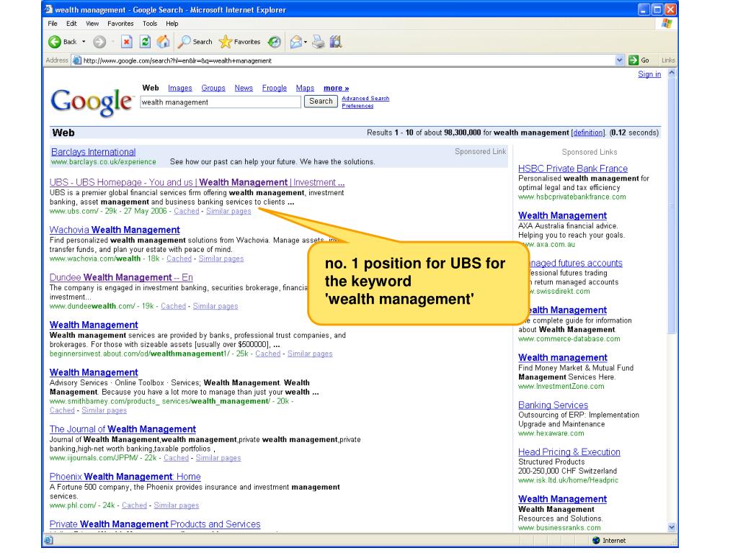
Task: Click the green Go arrow icon
Action: point(633,60)
